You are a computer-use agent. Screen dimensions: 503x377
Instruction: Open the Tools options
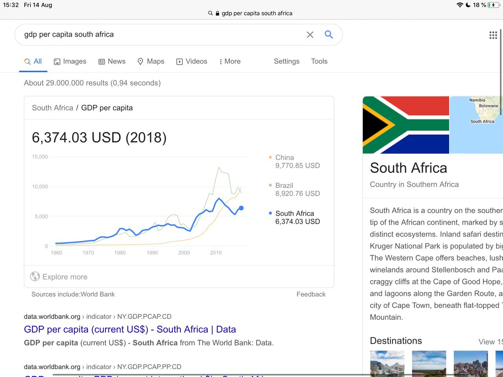(319, 61)
